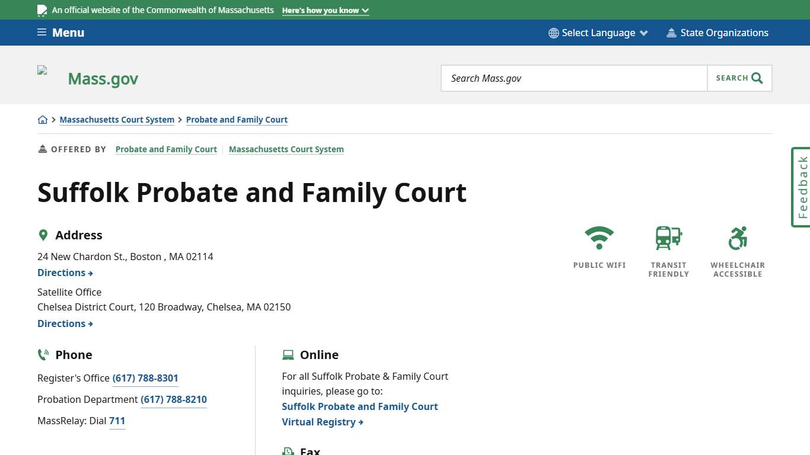Expand the Here's how you know disclosure
This screenshot has width=810, height=455.
(x=325, y=10)
